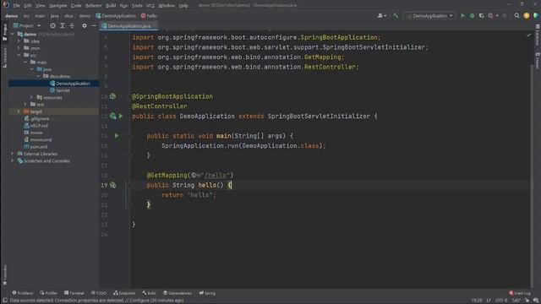Open Project panel settings gear

point(85,26)
